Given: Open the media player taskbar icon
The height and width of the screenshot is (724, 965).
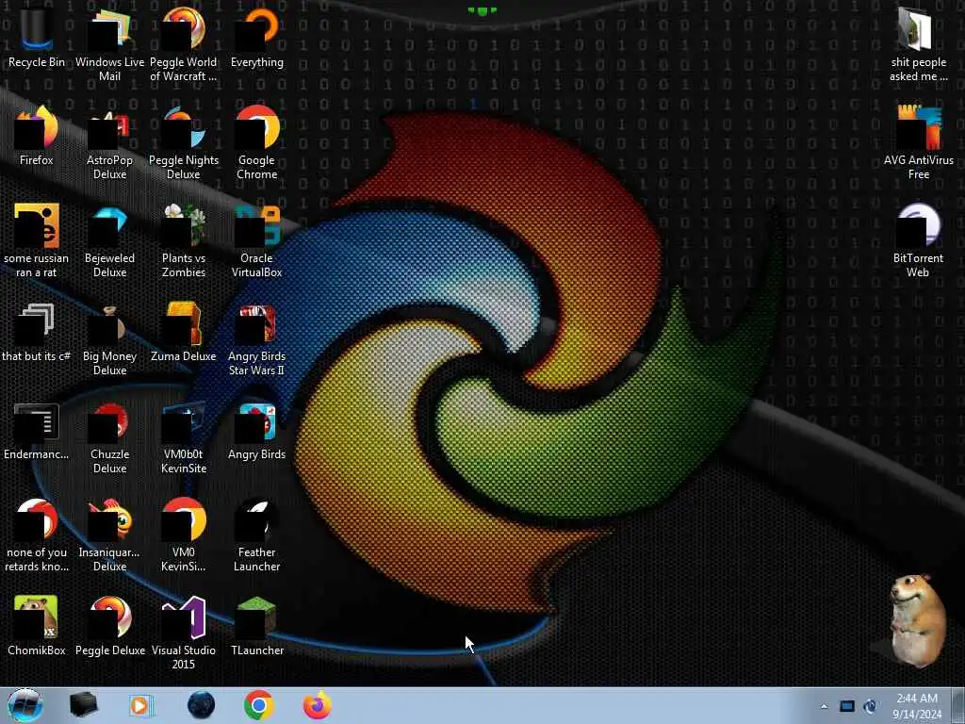Looking at the screenshot, I should pos(140,705).
